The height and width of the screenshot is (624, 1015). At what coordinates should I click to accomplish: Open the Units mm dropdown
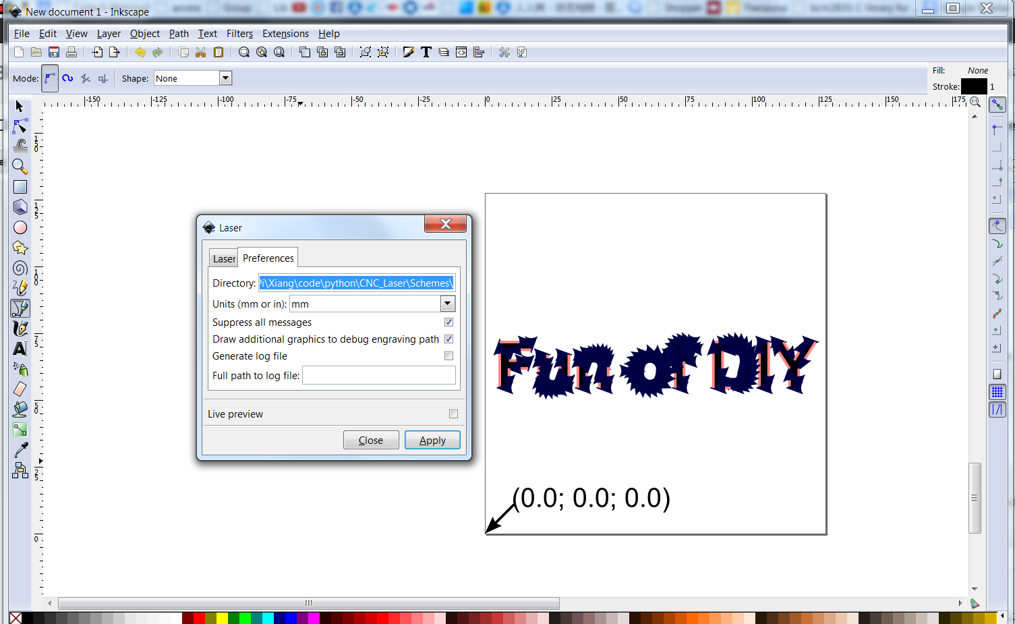point(448,304)
